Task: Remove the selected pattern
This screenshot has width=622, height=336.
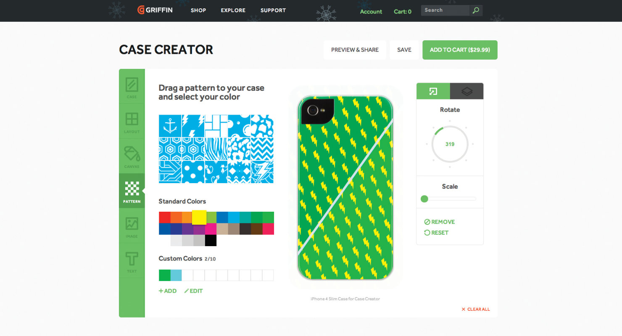Action: pyautogui.click(x=440, y=222)
